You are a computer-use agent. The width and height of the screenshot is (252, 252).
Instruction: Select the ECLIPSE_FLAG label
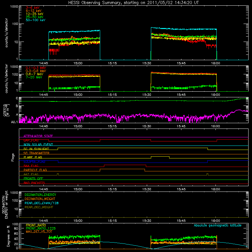(34, 162)
